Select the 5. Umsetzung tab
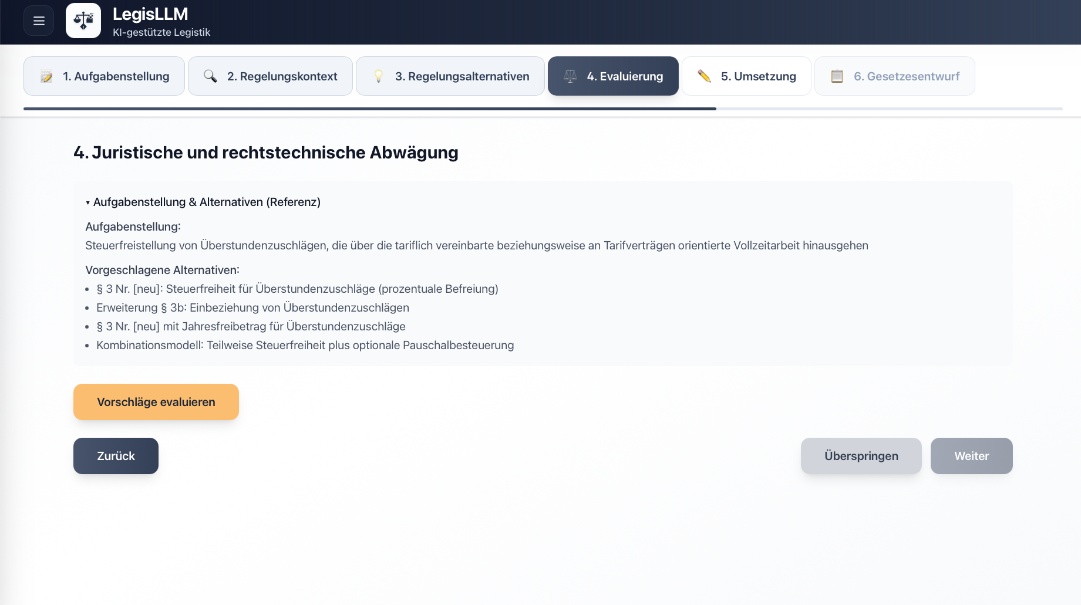 tap(758, 76)
